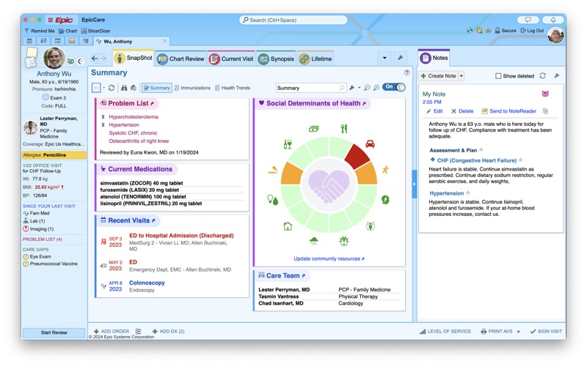The width and height of the screenshot is (587, 366).
Task: Click the Summary report search field
Action: tap(310, 88)
